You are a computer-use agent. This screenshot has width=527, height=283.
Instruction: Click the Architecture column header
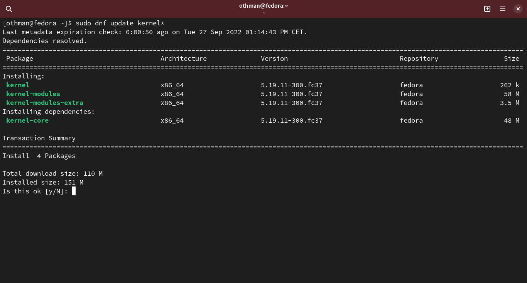pos(184,58)
